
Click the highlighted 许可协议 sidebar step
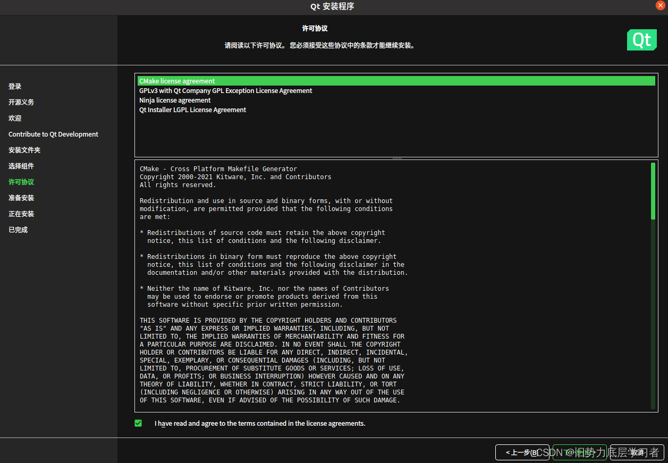click(x=21, y=182)
